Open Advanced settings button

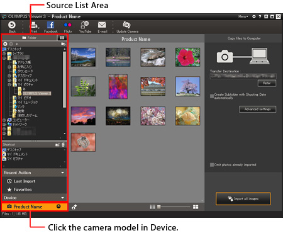pos(257,109)
